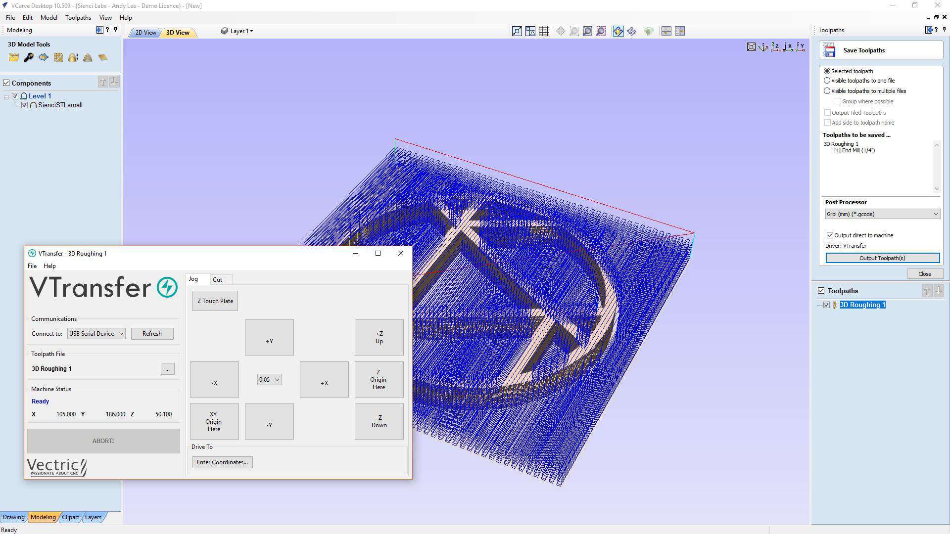Click the Save Toolpaths floppy disk icon
This screenshot has height=534, width=950.
(x=830, y=50)
